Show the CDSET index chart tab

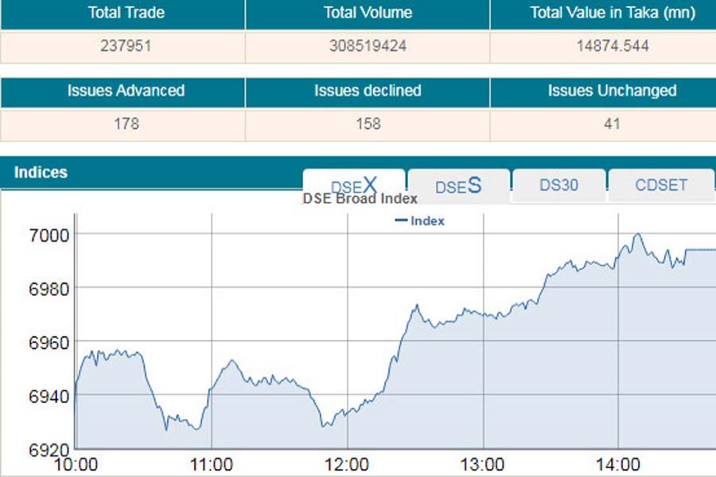pyautogui.click(x=661, y=185)
